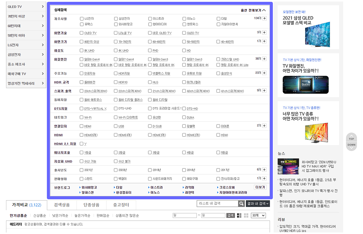This screenshot has height=234, width=363.
Task: Check the Wi-Fi network option
Action: 82,117
